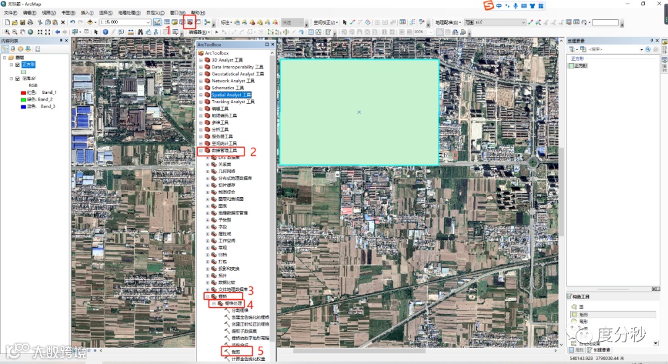Click the Find binoculars icon

140,32
